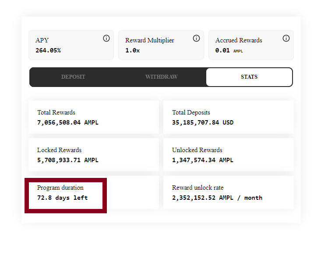The image size is (328, 278).
Task: Click the Locked Rewards label
Action: tap(59, 150)
